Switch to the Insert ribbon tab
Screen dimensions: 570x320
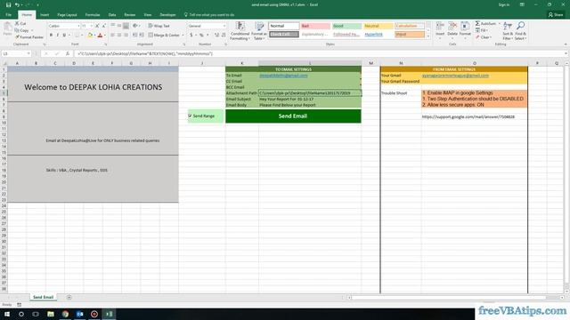(x=45, y=15)
